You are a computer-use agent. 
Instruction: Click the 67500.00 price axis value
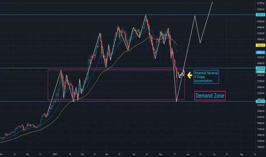(261, 9)
